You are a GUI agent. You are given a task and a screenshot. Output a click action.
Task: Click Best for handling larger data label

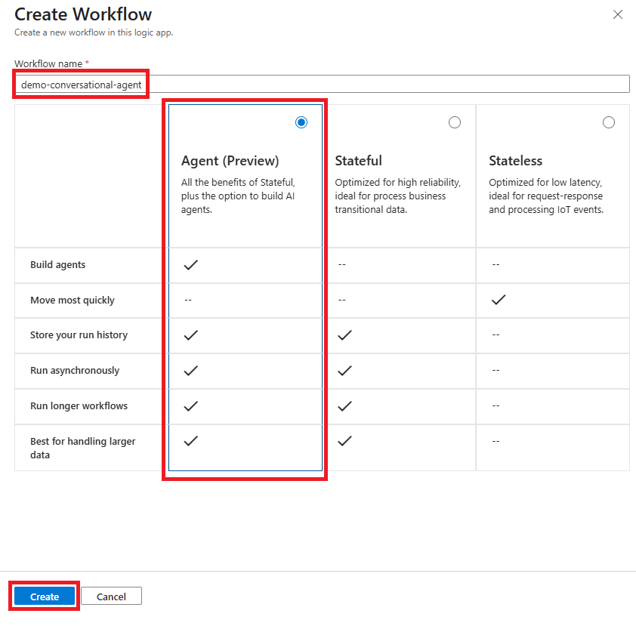(83, 448)
